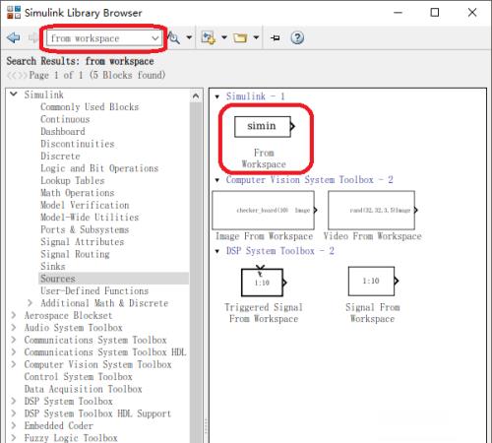
Task: Click the 'Computer Vision System Toolbox - 2' heading
Action: pos(309,180)
